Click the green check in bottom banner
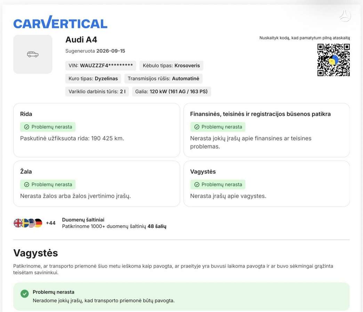 click(25, 294)
